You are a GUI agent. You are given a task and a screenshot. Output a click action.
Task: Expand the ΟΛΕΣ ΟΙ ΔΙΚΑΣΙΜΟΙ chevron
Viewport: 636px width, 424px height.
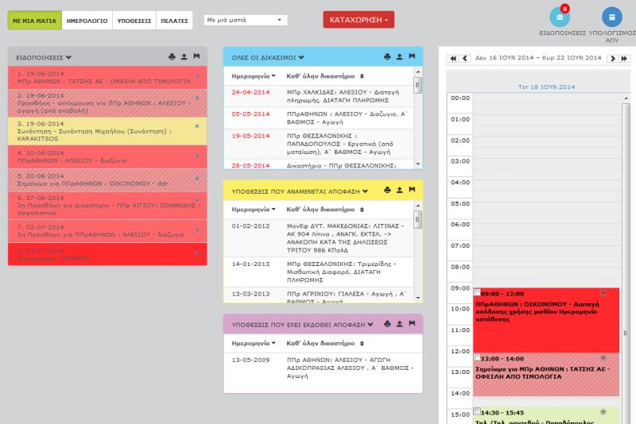point(301,57)
